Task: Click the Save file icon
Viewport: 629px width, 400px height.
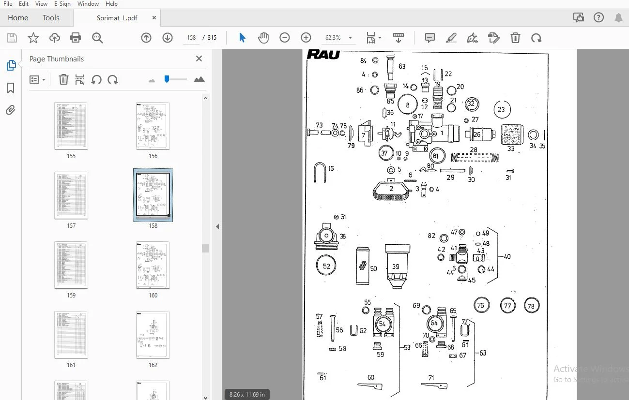Action: [x=12, y=38]
